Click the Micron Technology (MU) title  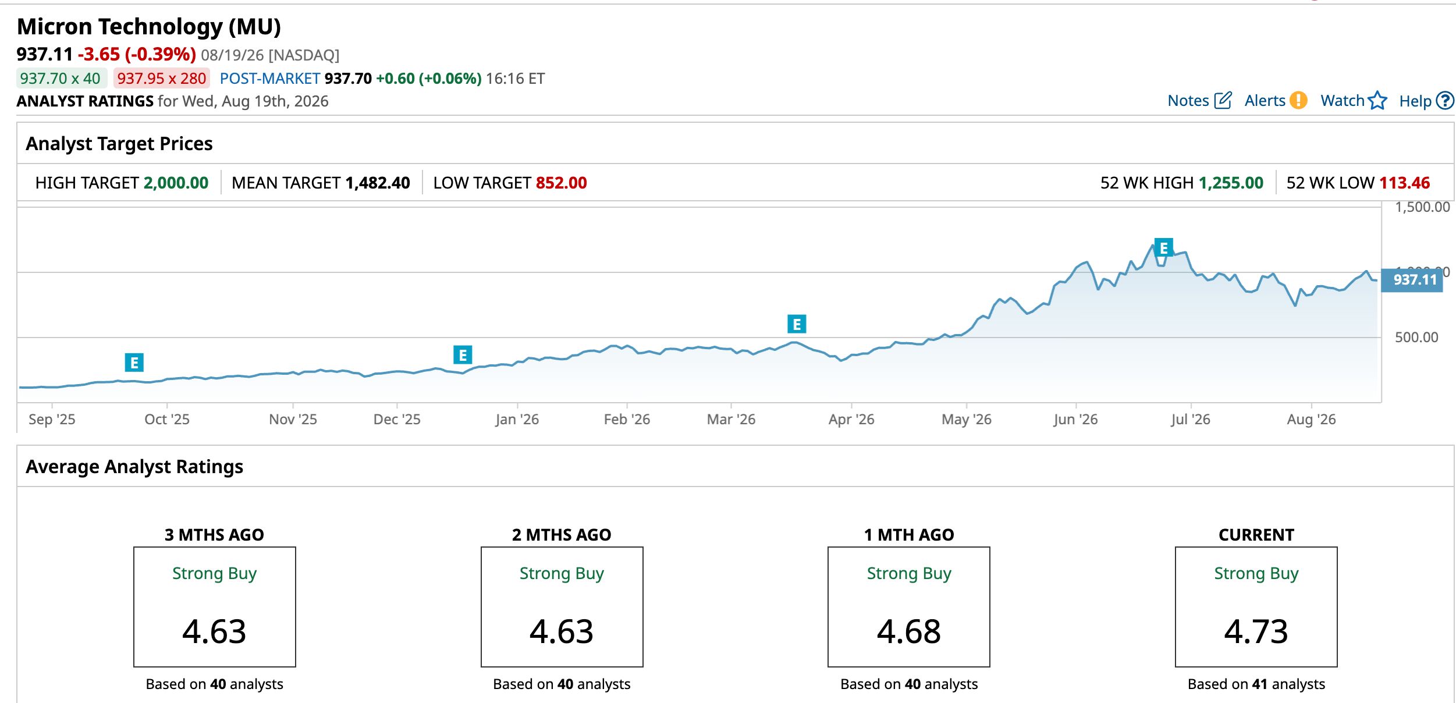149,27
